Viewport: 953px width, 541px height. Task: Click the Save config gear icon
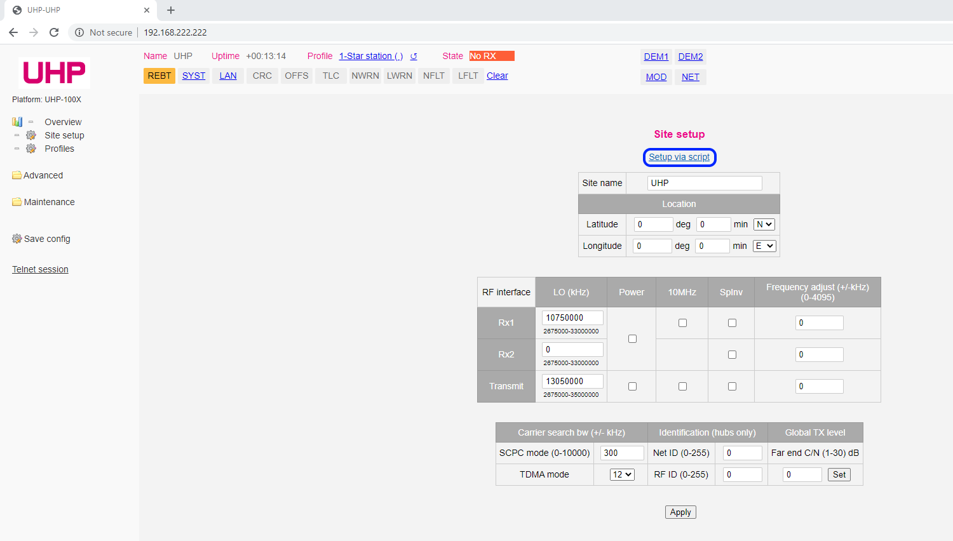pos(17,239)
